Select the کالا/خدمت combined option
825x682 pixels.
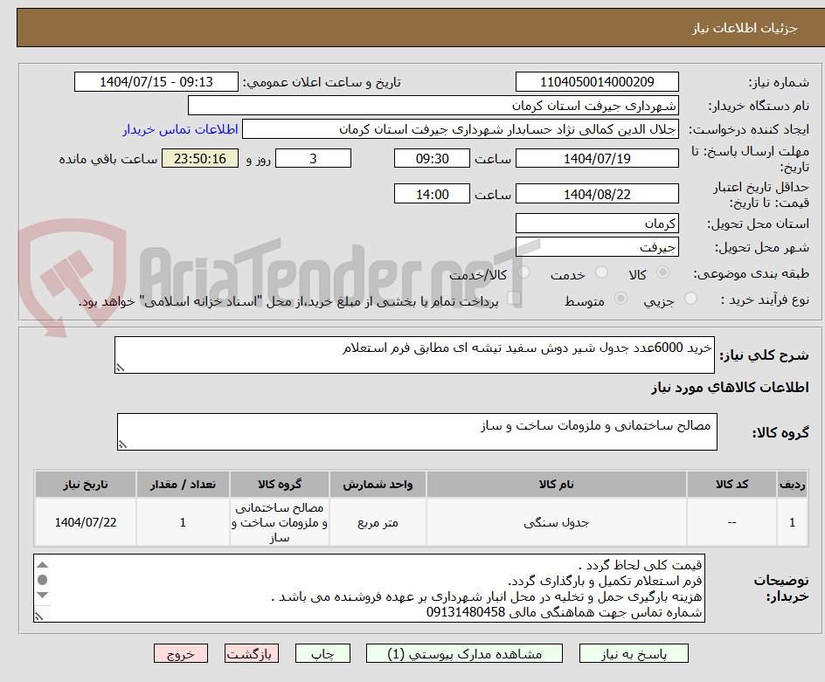pos(523,271)
